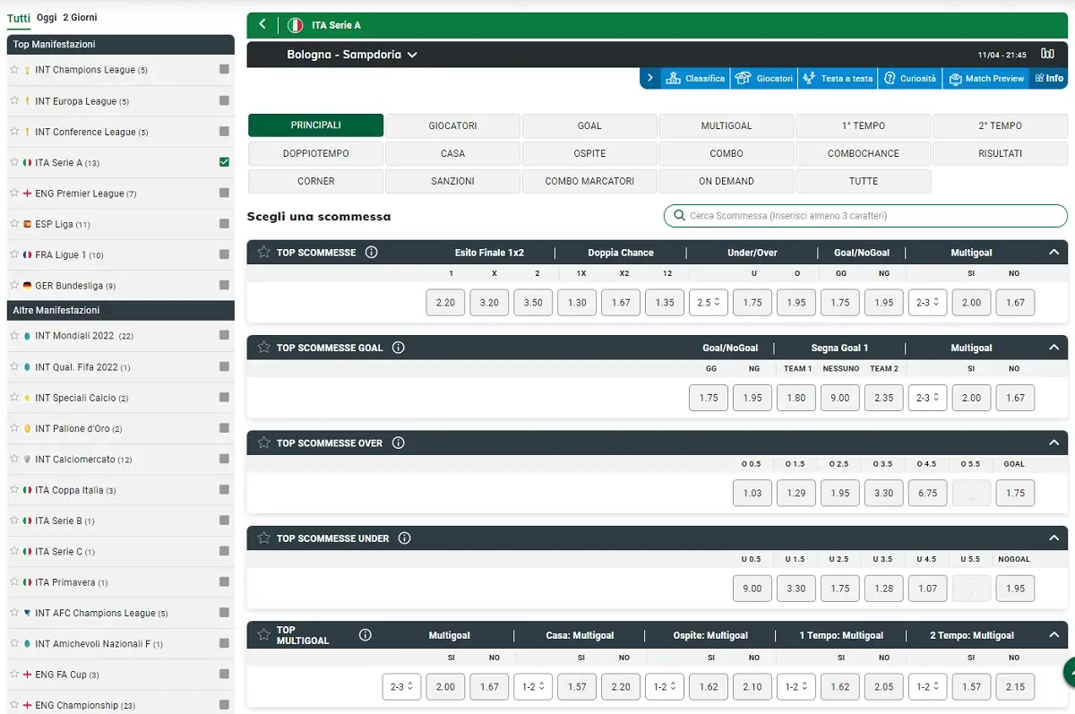Viewport: 1075px width, 714px height.
Task: Switch to the MULTIGOAL tab
Action: click(727, 125)
